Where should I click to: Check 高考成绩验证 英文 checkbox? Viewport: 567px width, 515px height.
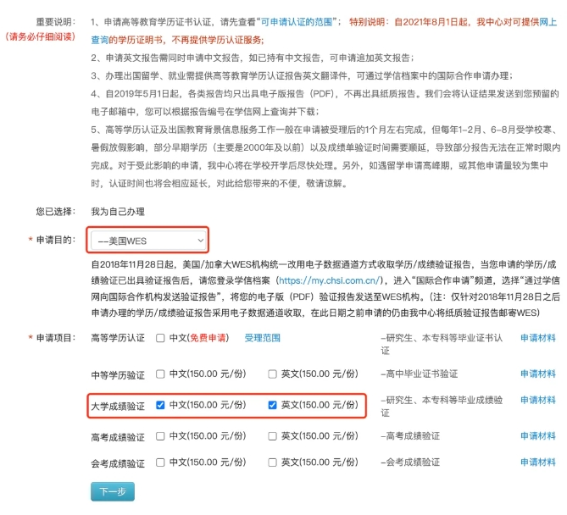click(x=272, y=436)
